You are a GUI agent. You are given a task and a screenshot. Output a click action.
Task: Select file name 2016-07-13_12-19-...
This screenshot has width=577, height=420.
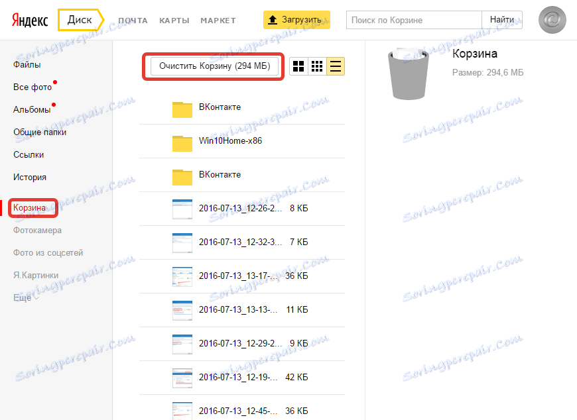[238, 378]
